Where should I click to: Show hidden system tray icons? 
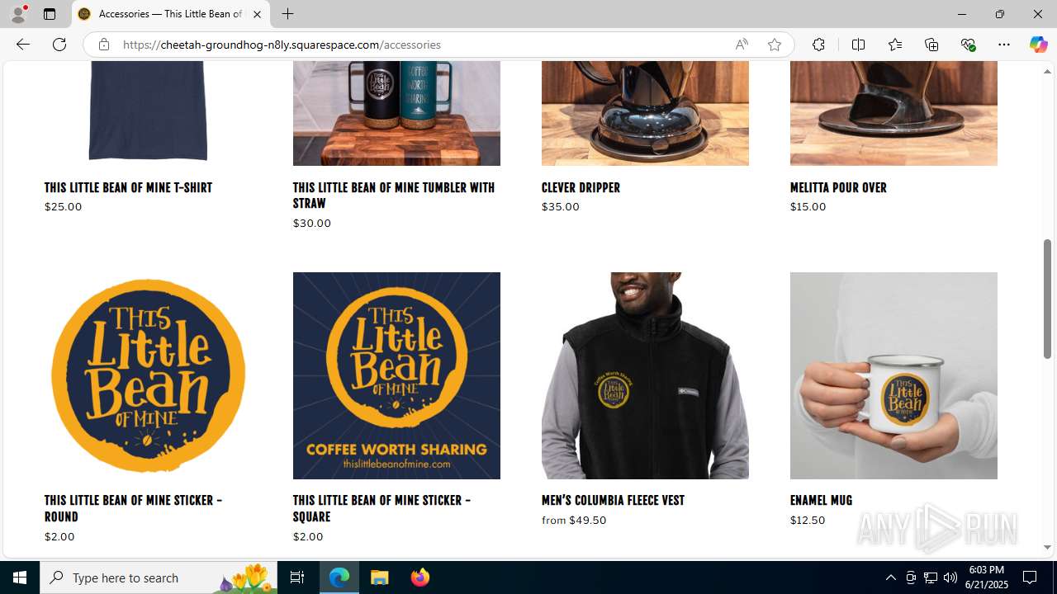coord(890,577)
